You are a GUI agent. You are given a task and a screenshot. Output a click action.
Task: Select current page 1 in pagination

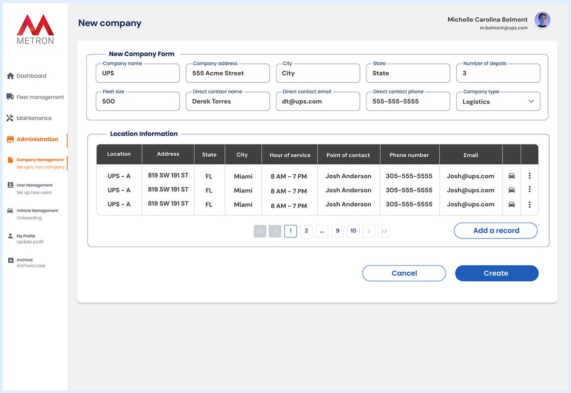(x=291, y=231)
